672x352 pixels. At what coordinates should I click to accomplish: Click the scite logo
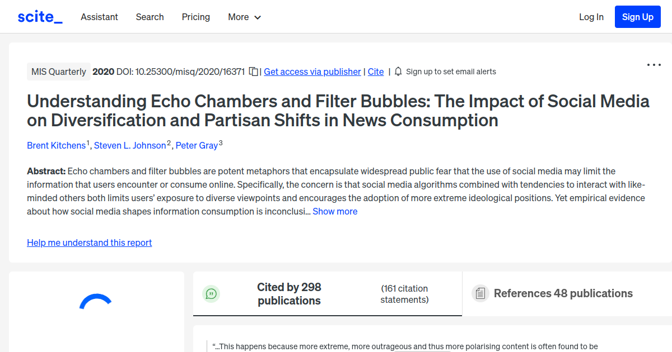coord(39,16)
